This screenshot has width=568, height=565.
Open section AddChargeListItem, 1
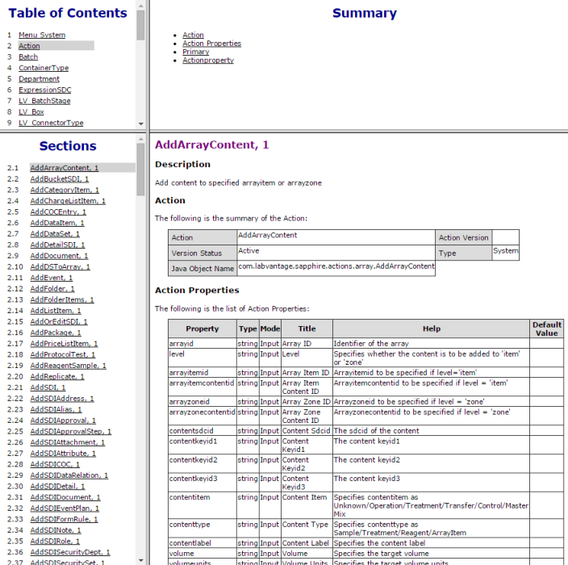(x=68, y=201)
